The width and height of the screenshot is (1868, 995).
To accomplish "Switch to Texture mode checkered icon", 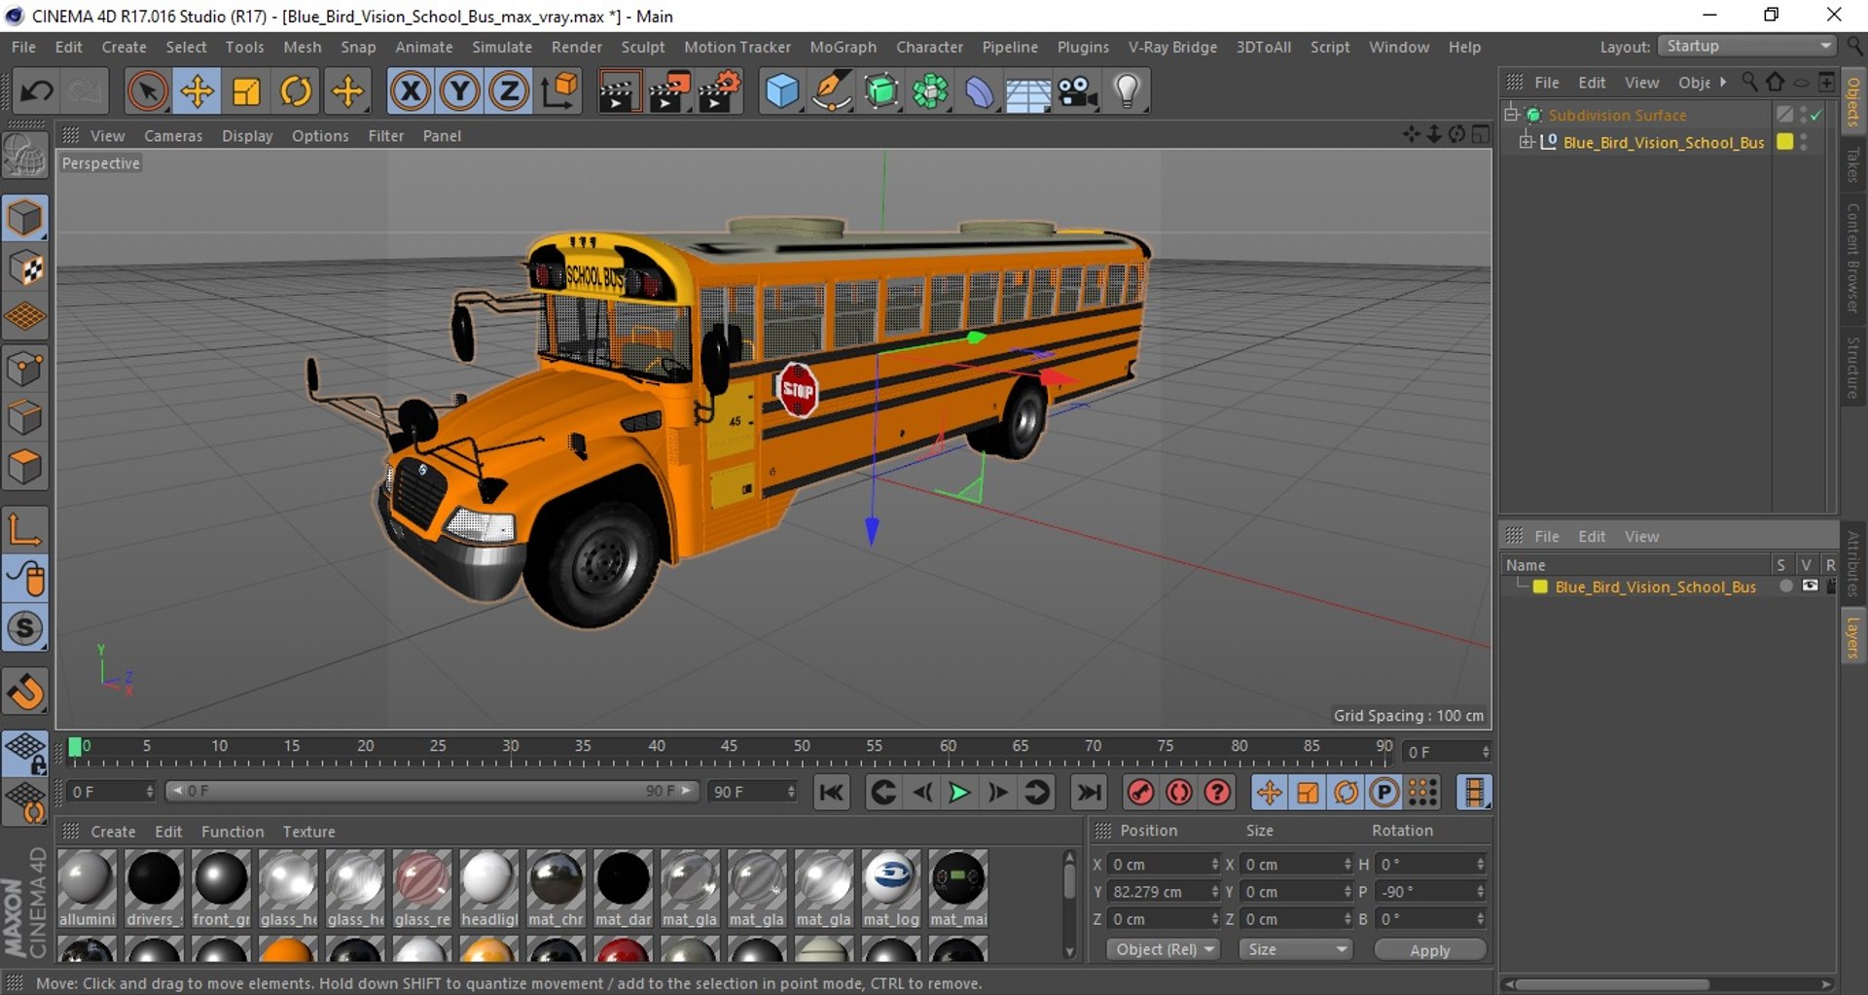I will [x=25, y=267].
